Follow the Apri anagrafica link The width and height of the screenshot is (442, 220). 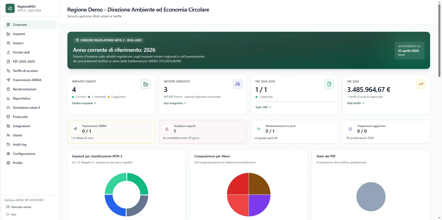click(175, 103)
